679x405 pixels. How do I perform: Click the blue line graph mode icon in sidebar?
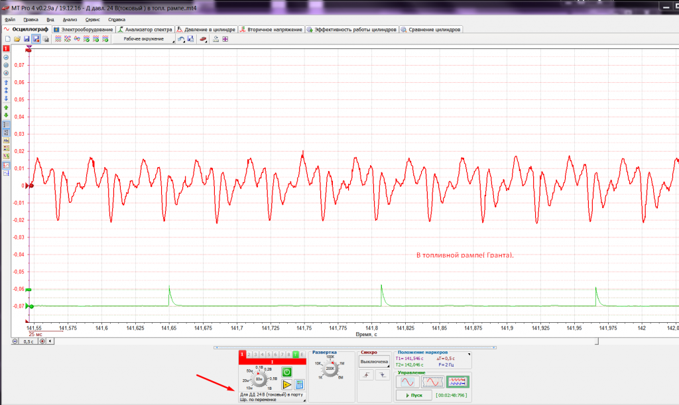pyautogui.click(x=6, y=173)
